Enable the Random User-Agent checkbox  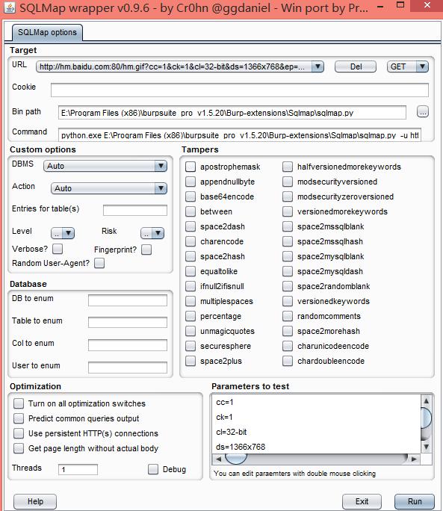pos(99,263)
